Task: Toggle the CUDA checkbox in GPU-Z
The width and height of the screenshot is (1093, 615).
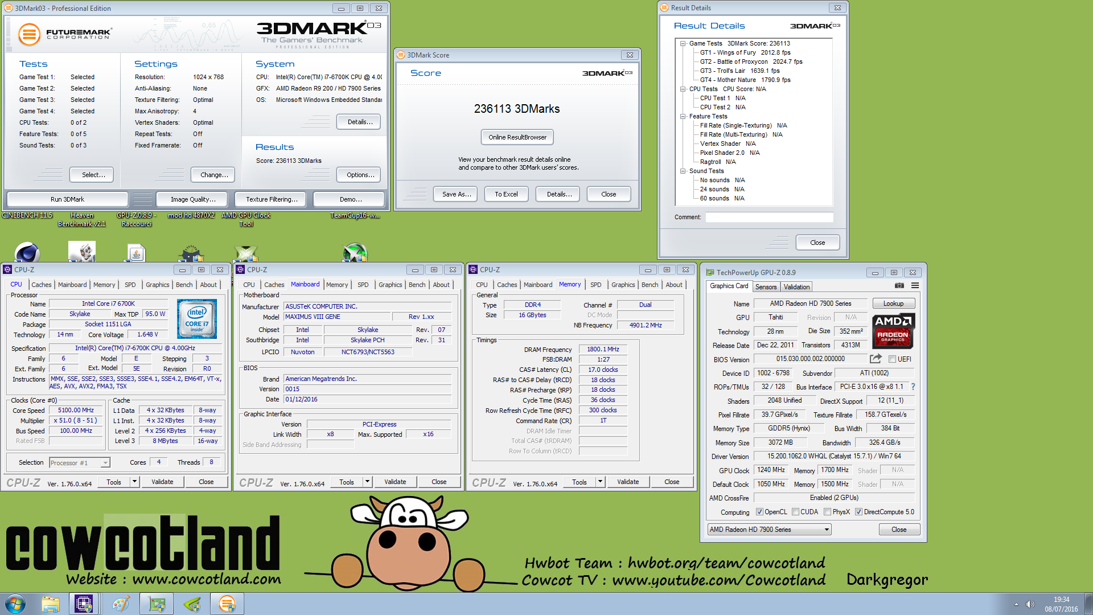Action: point(795,512)
